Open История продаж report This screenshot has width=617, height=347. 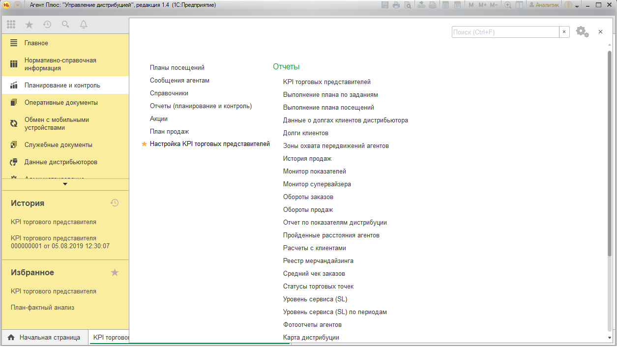tap(307, 158)
